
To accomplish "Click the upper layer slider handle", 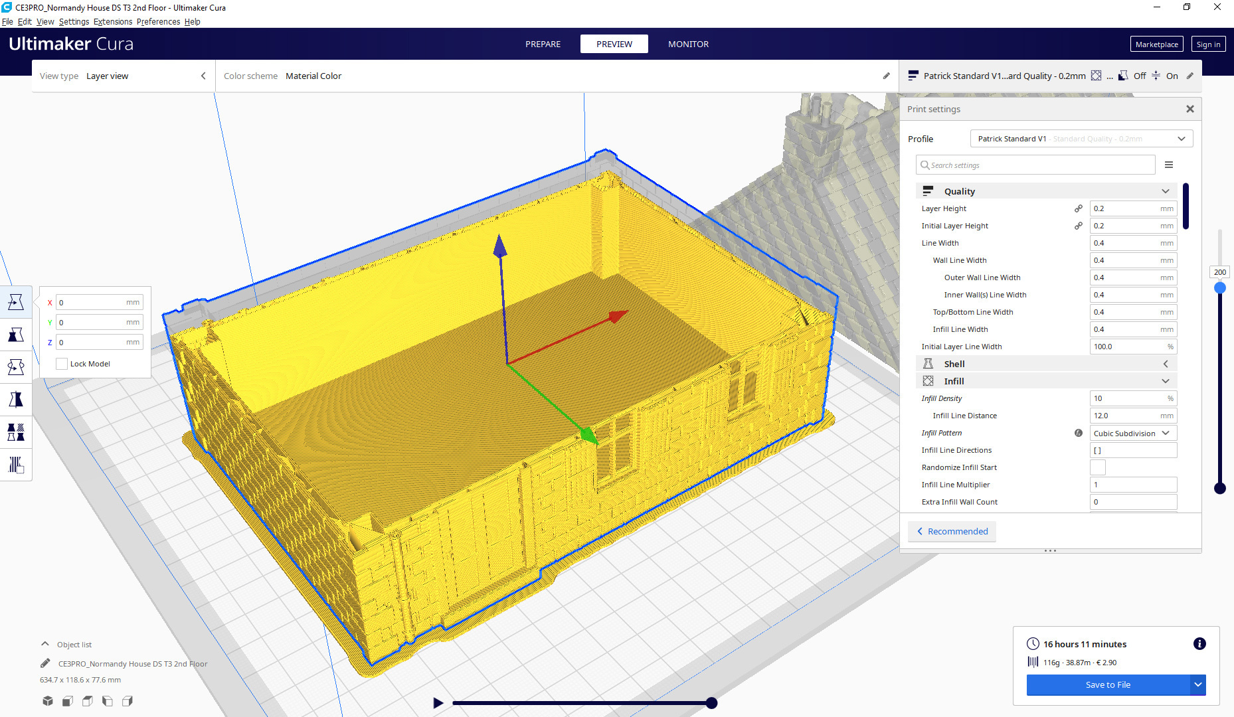I will [x=1220, y=287].
